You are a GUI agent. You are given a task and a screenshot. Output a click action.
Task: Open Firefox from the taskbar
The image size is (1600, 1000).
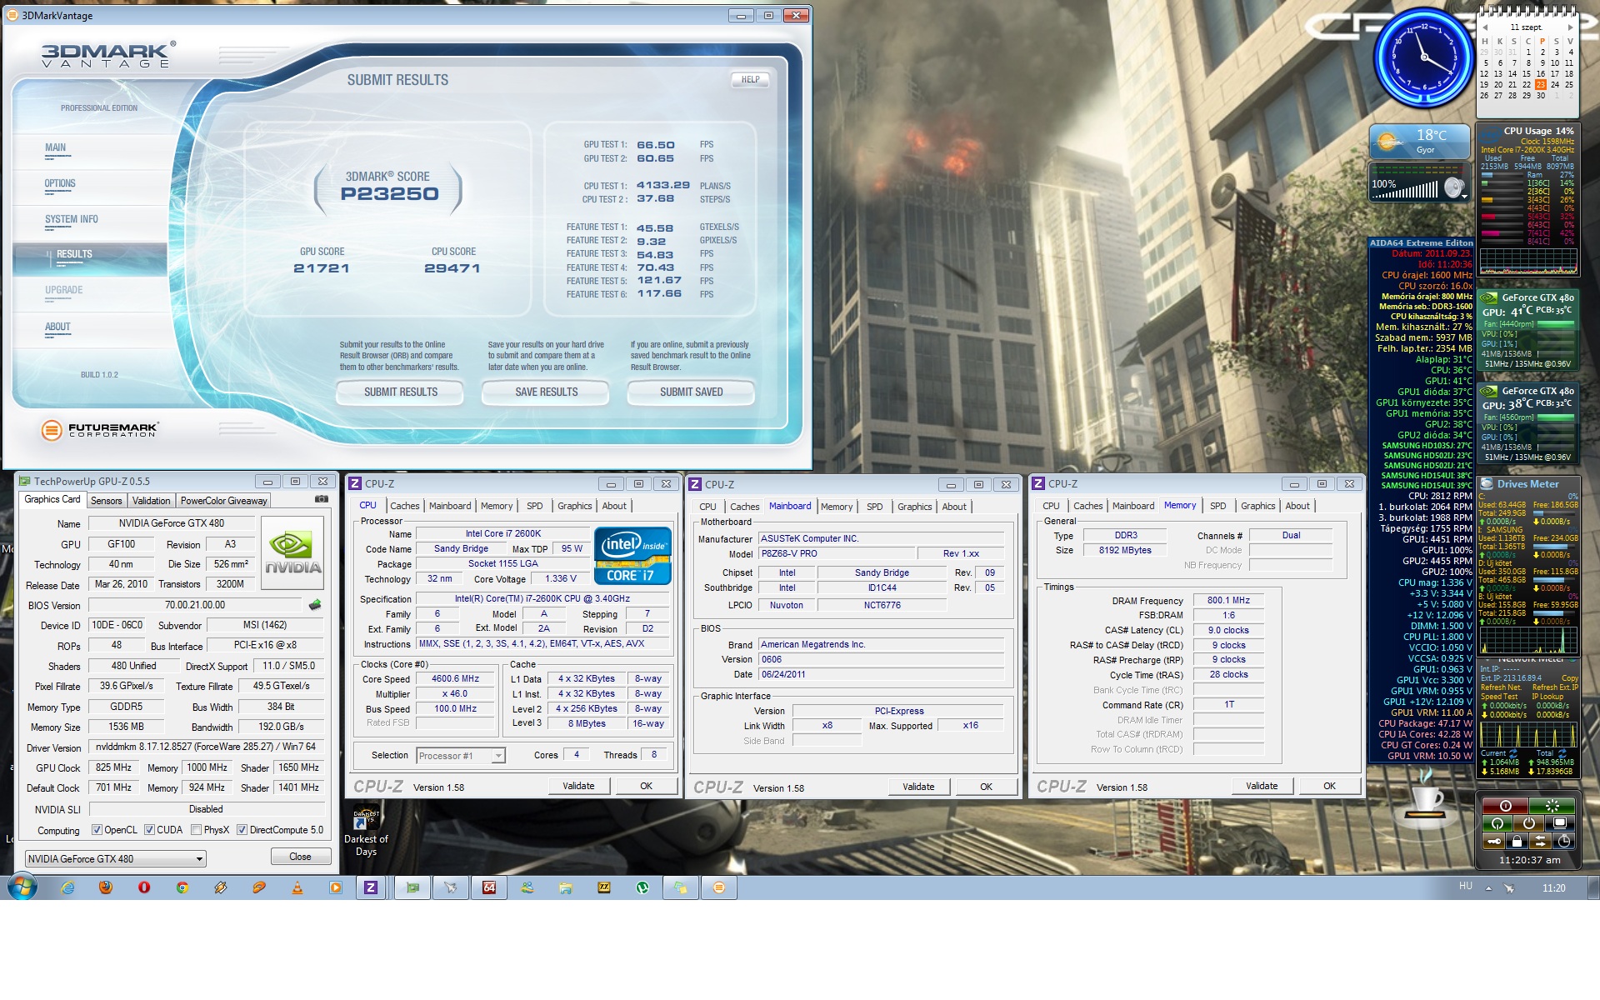tap(106, 887)
